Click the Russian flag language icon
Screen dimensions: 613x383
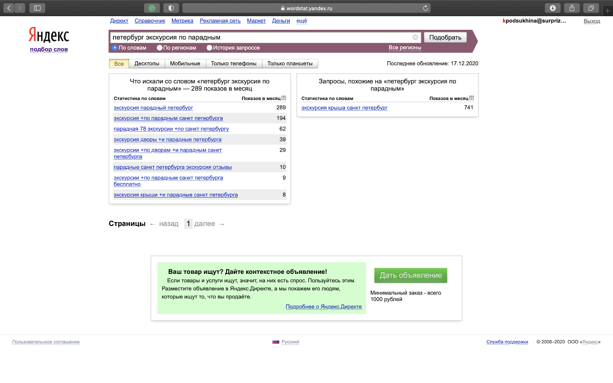(276, 342)
